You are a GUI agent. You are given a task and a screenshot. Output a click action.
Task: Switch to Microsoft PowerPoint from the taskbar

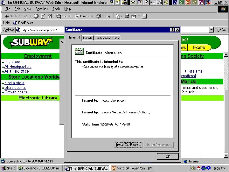[133, 168]
